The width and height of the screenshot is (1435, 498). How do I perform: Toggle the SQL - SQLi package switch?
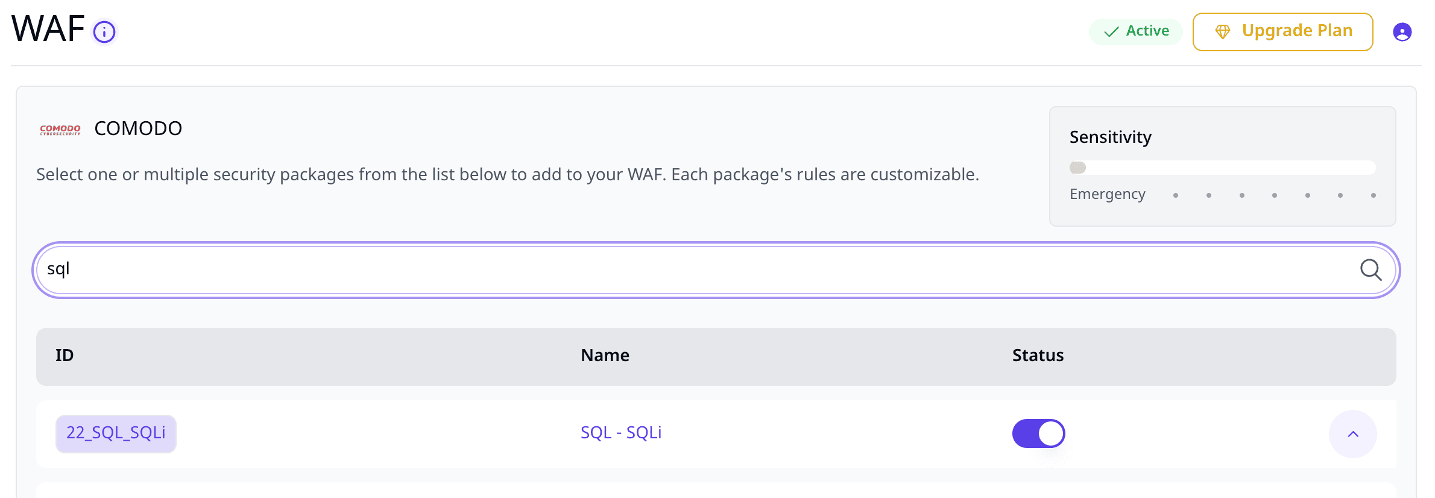[1038, 433]
